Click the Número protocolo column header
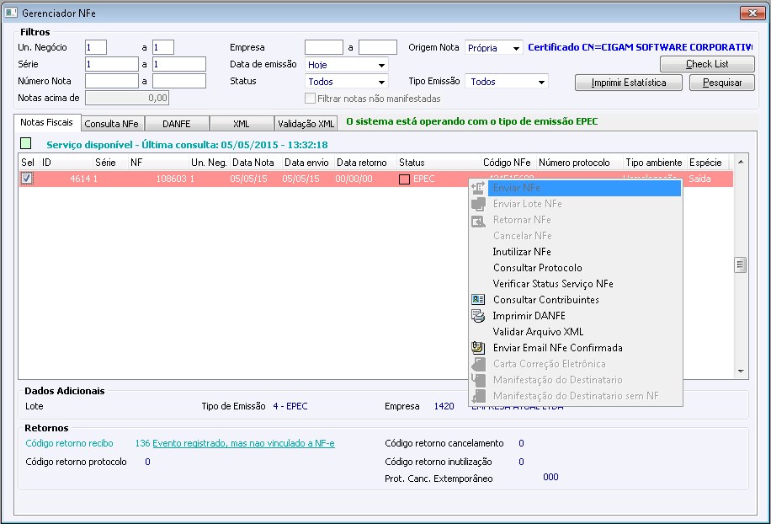771x524 pixels. 579,163
